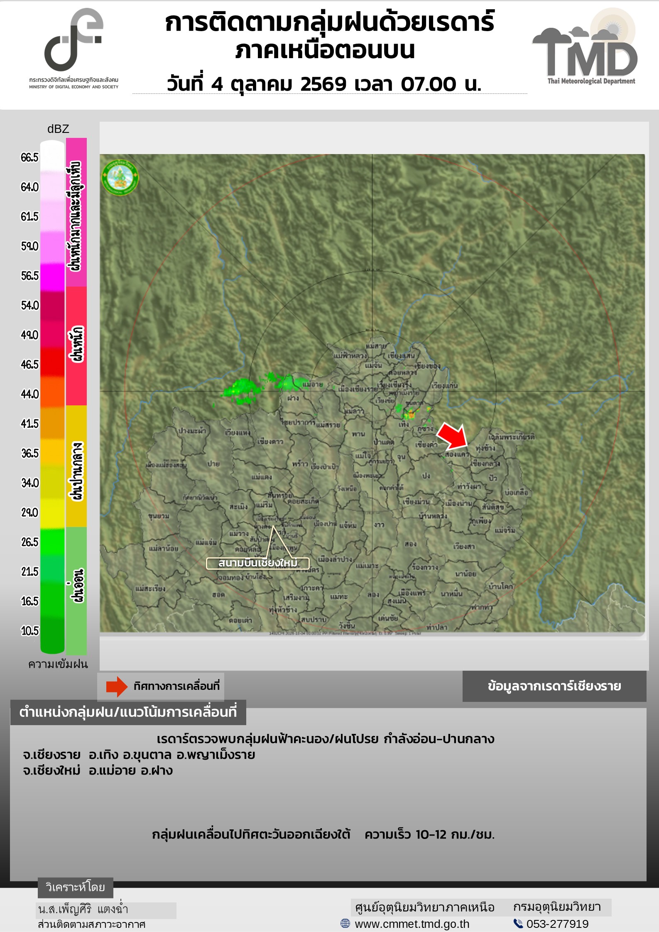
Task: Click the analyst name น.ส.เพ็ญศิริ แตงฉ่ำ
Action: [x=83, y=909]
